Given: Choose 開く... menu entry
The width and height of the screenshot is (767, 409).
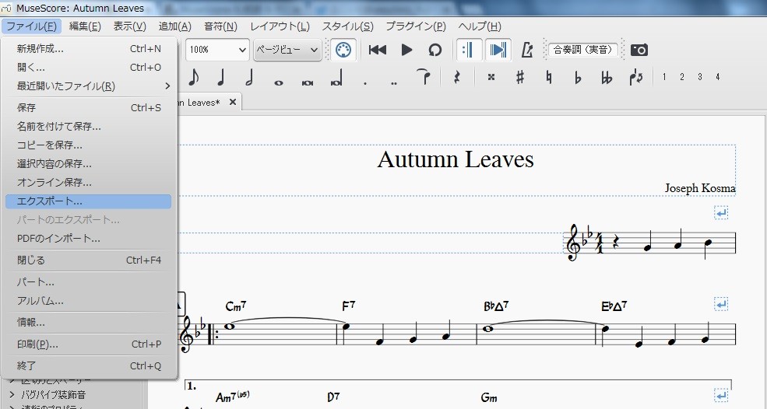Looking at the screenshot, I should pos(89,68).
